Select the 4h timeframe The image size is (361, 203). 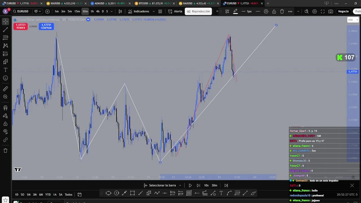tap(98, 11)
